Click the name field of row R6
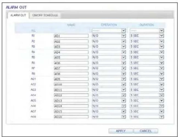The height and width of the screenshot is (137, 178). (x=71, y=63)
